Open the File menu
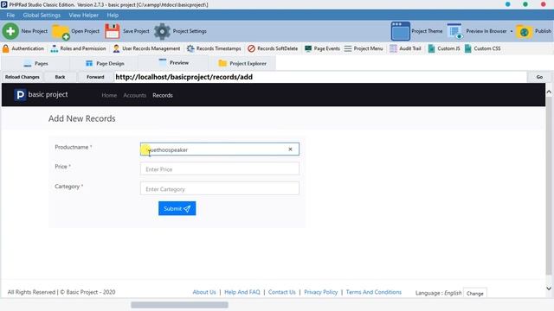The width and height of the screenshot is (554, 311). tap(10, 16)
